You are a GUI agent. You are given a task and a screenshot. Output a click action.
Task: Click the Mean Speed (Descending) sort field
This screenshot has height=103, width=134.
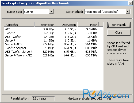tap(107, 11)
